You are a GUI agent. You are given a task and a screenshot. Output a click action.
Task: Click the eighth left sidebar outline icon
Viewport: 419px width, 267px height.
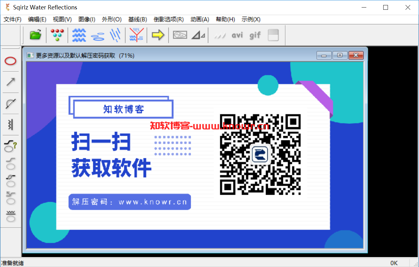tap(11, 198)
